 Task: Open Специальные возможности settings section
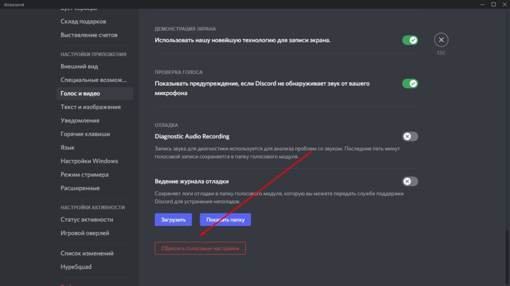95,80
